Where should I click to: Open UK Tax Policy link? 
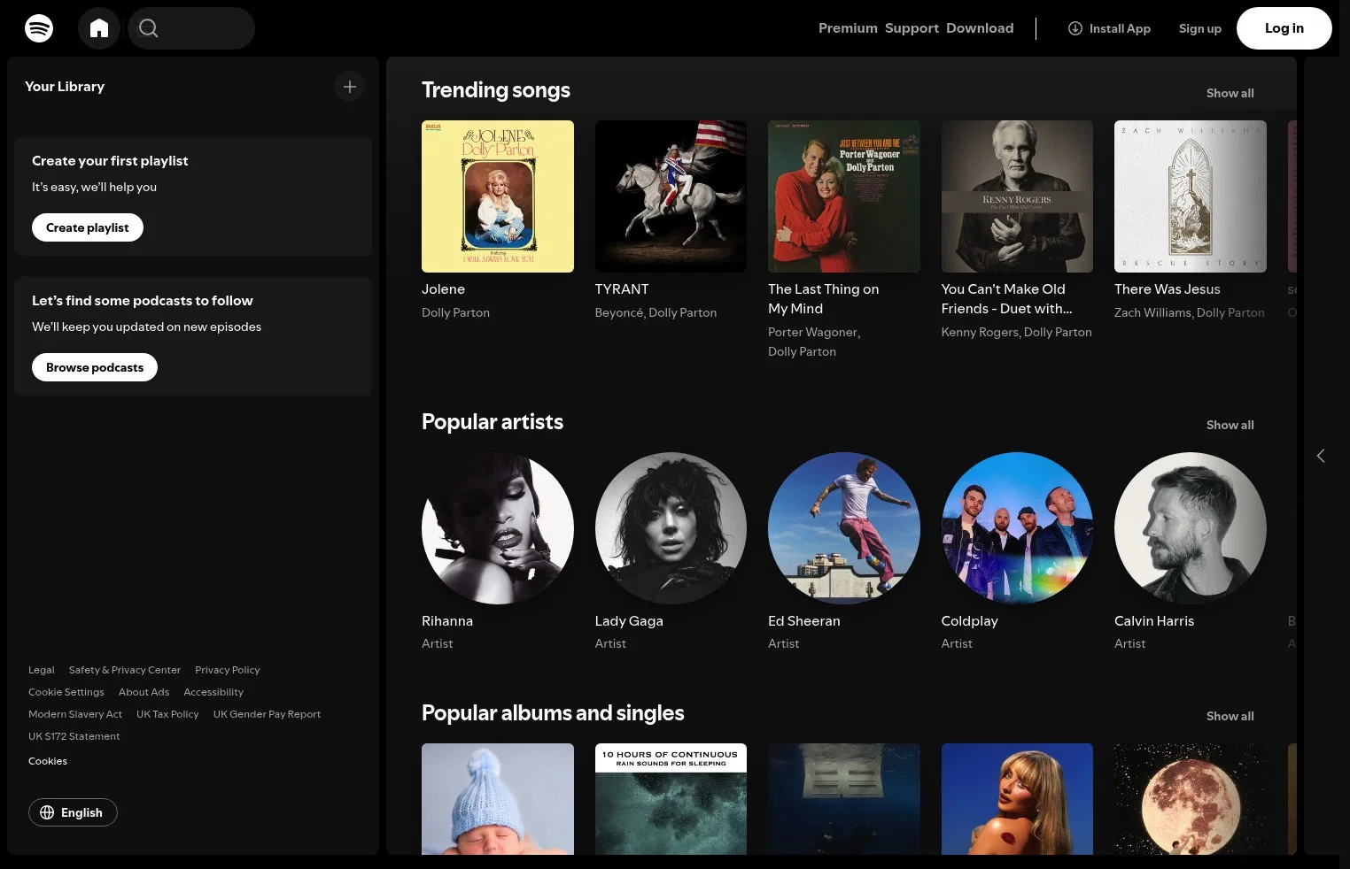(x=167, y=714)
